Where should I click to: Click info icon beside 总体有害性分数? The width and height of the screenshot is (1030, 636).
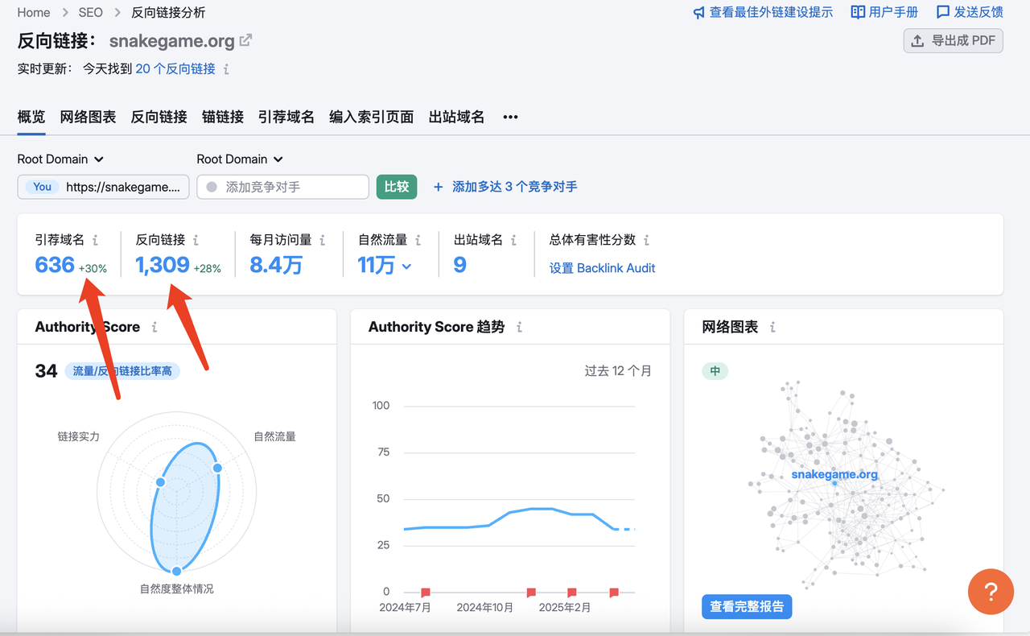coord(647,240)
